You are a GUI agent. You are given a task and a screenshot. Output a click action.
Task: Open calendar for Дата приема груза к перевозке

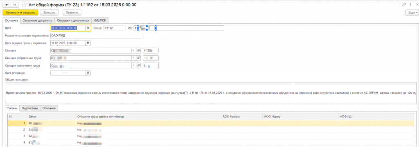click(x=88, y=43)
